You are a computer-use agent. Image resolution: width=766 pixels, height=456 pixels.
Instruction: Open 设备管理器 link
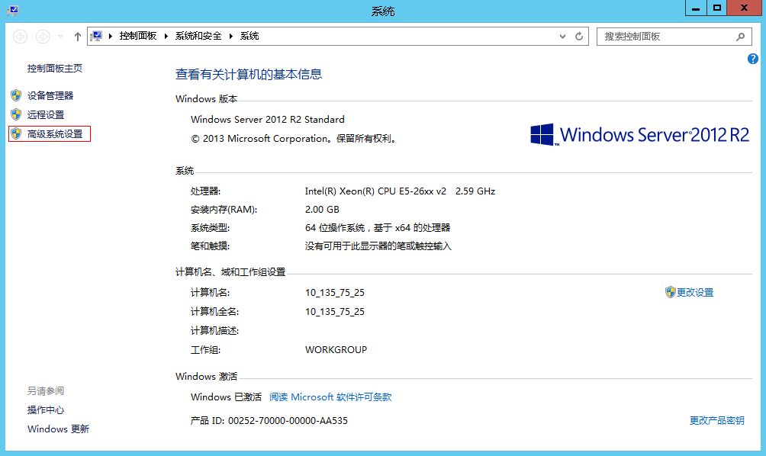coord(50,95)
